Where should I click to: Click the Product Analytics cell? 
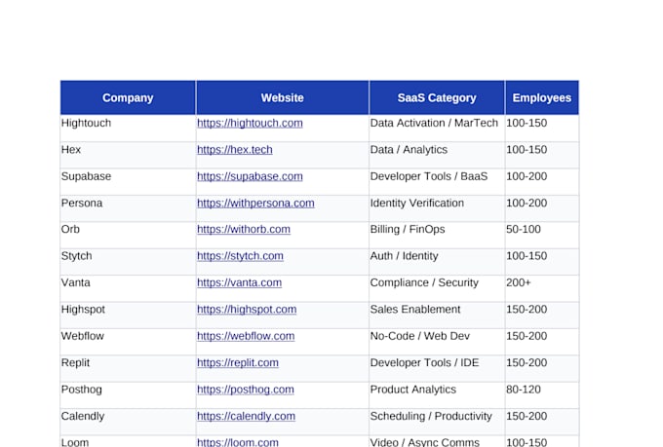coord(437,394)
